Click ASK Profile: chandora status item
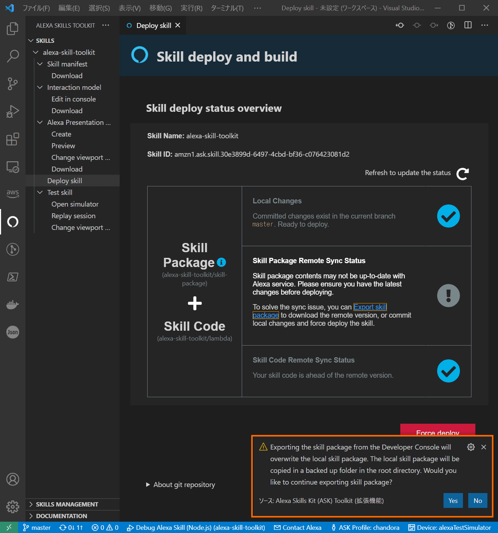 tap(365, 527)
